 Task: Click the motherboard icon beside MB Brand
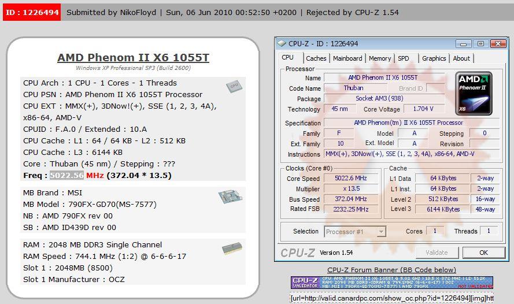(x=230, y=197)
